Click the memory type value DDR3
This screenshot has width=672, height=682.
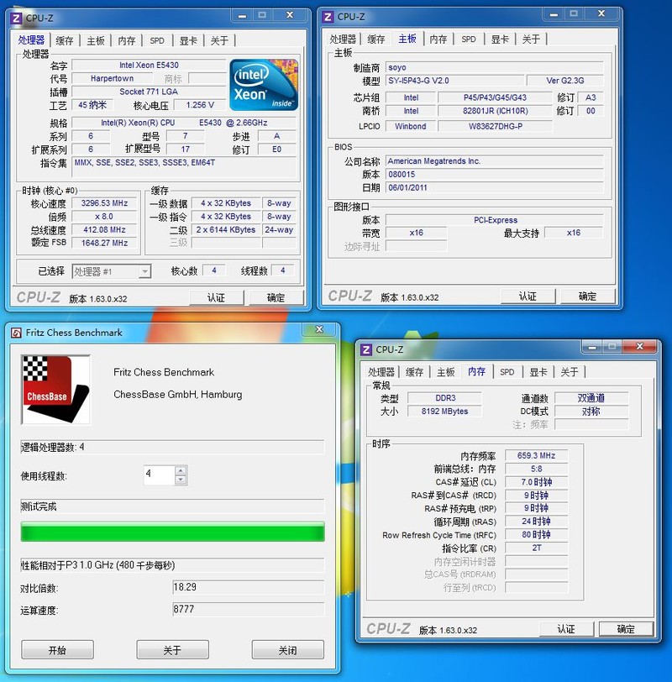click(445, 398)
